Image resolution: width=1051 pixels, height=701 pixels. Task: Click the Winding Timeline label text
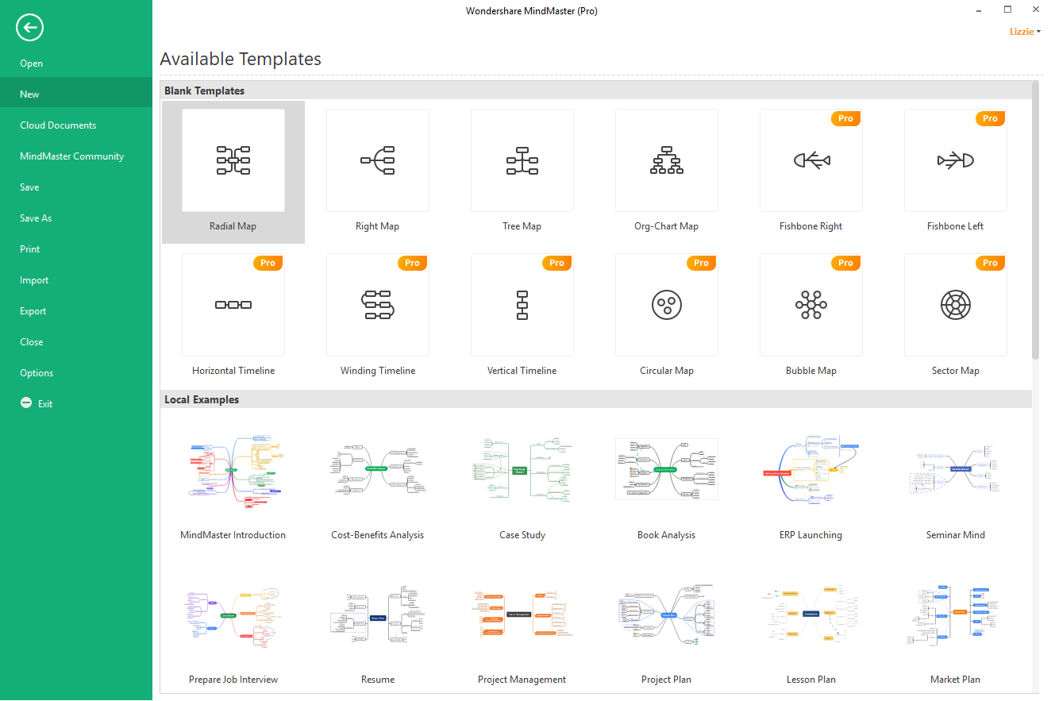coord(378,371)
